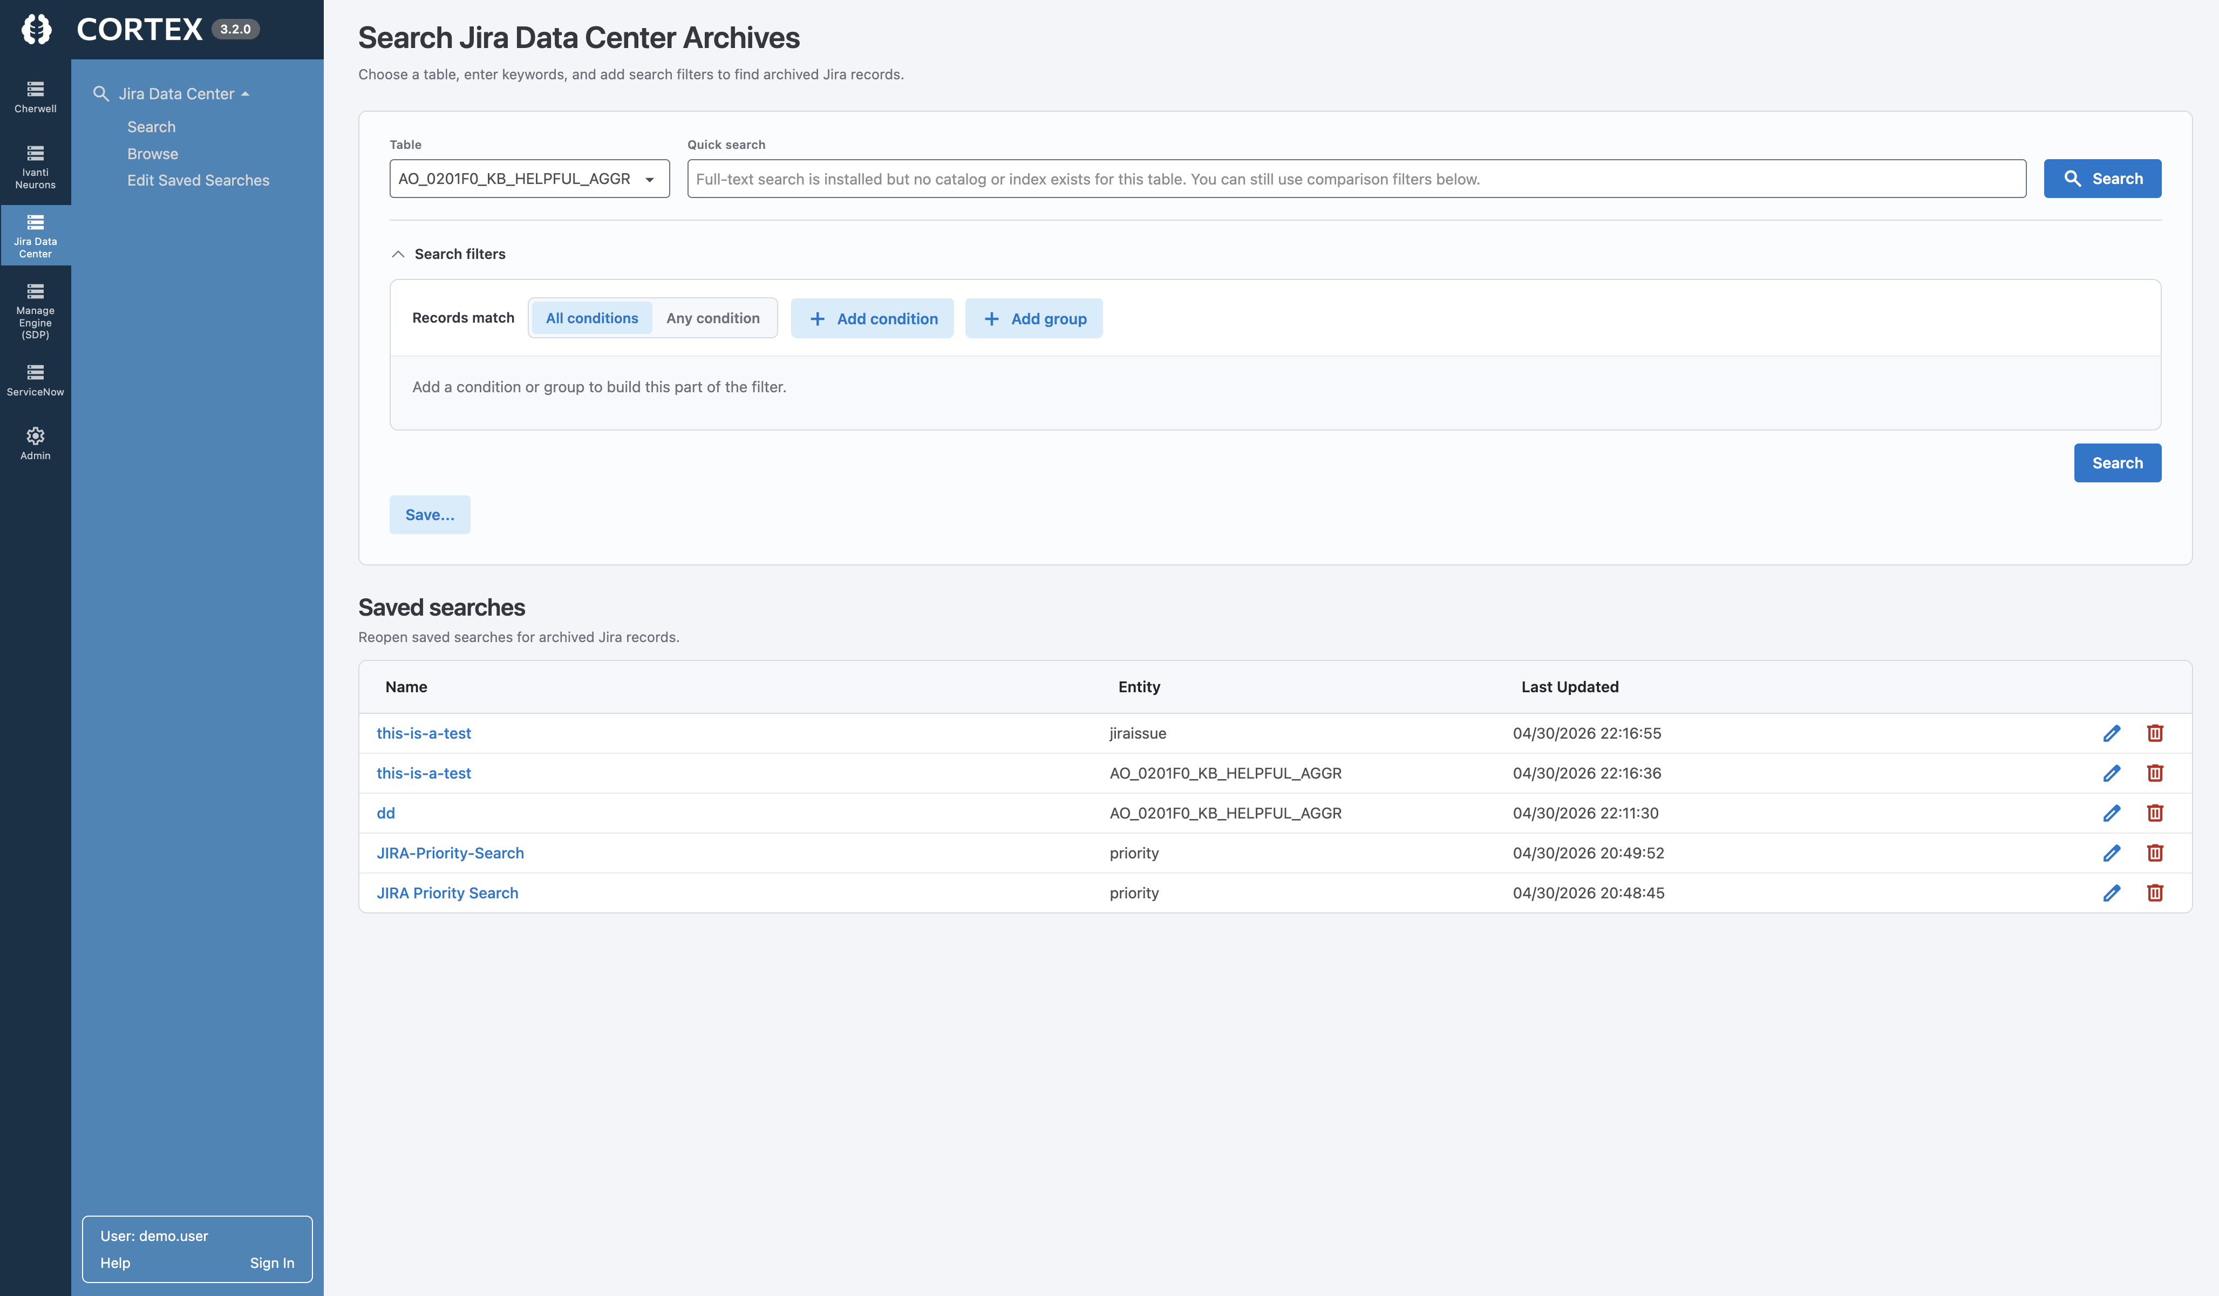Switch to Any condition matching
This screenshot has width=2219, height=1296.
coord(712,318)
